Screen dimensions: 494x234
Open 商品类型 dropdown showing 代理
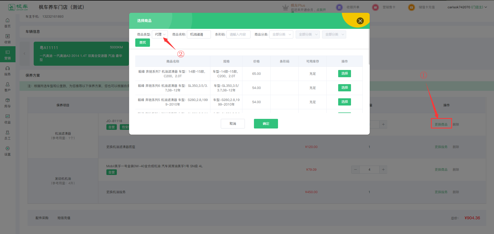tap(160, 34)
